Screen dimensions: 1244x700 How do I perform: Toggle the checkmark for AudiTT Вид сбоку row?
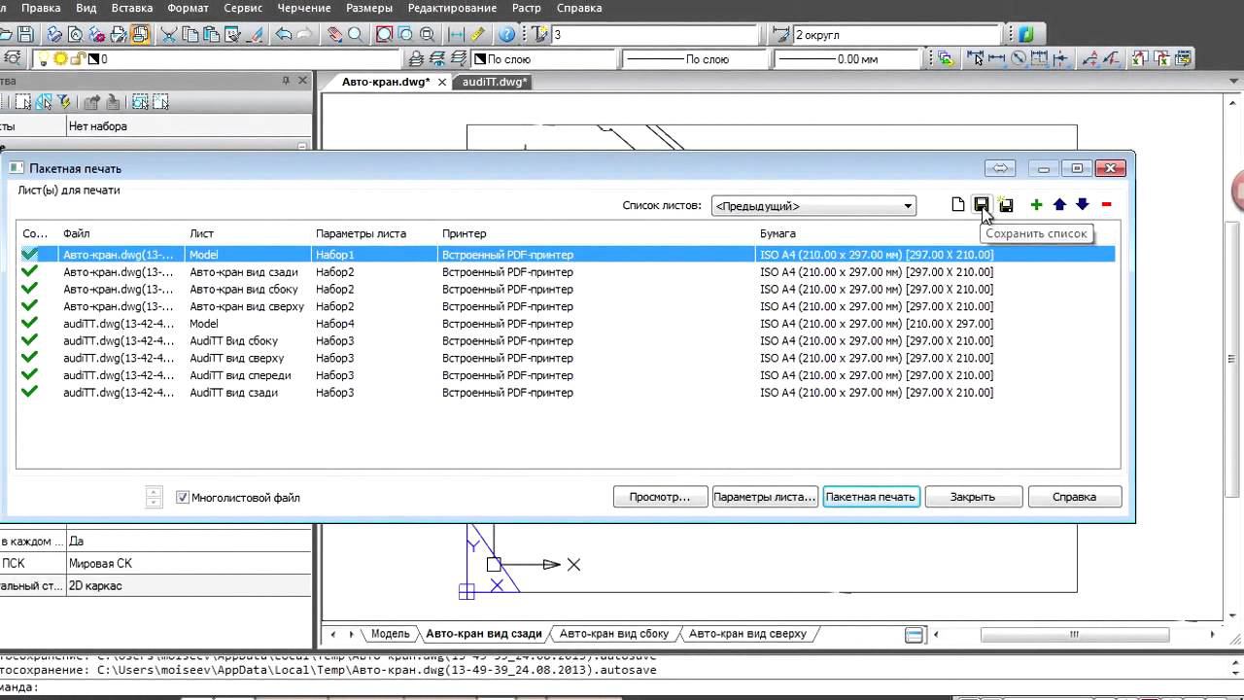[x=30, y=341]
